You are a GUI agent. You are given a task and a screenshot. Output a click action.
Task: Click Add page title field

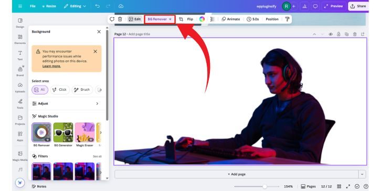(139, 34)
